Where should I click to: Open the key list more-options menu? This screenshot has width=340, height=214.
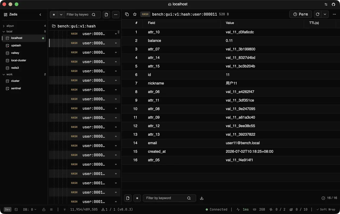click(x=116, y=15)
